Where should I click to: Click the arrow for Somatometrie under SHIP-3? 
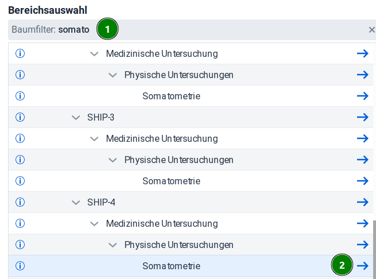coord(362,181)
